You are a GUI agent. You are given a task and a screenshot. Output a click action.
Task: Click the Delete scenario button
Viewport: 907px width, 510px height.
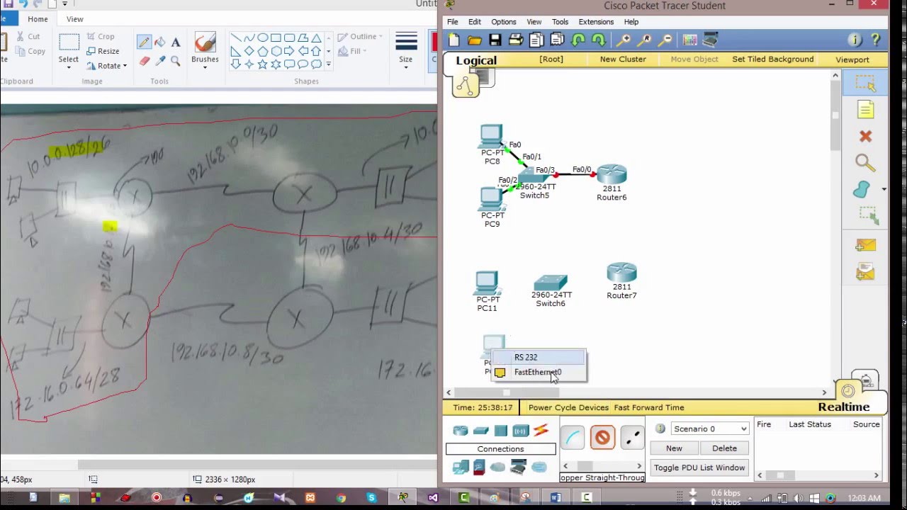click(x=724, y=448)
